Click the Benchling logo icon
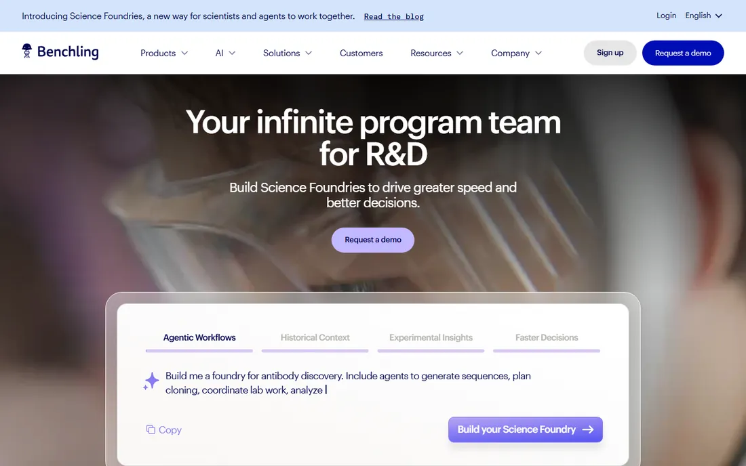 click(x=26, y=51)
